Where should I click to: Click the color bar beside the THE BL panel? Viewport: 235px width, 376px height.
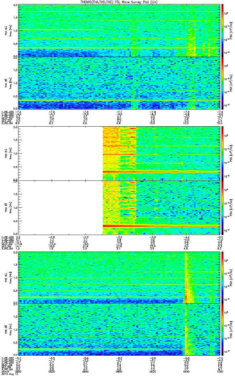click(222, 277)
